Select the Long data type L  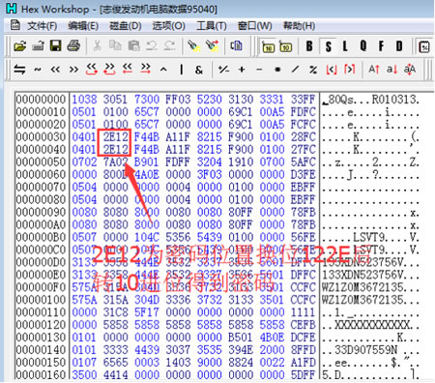pyautogui.click(x=345, y=46)
